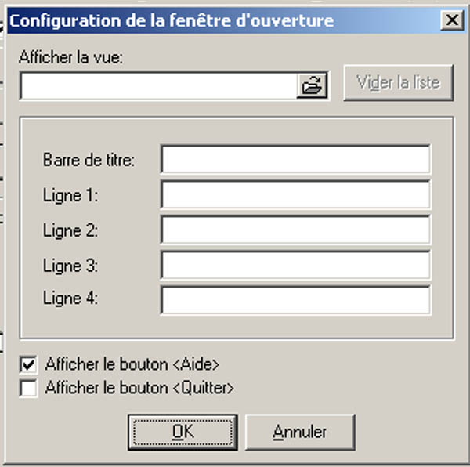Click the "Ligne 2:" label text

click(70, 231)
